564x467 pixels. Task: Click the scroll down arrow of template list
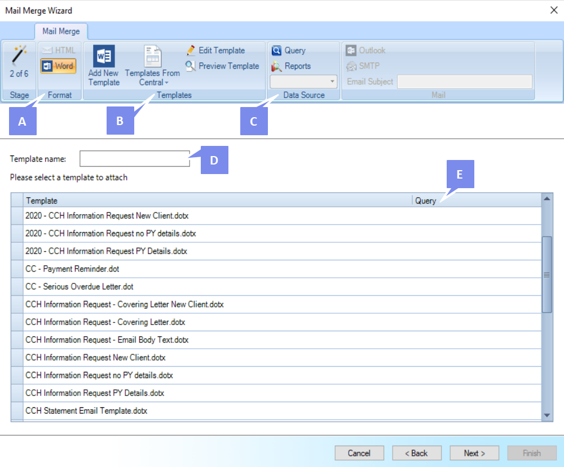(547, 415)
